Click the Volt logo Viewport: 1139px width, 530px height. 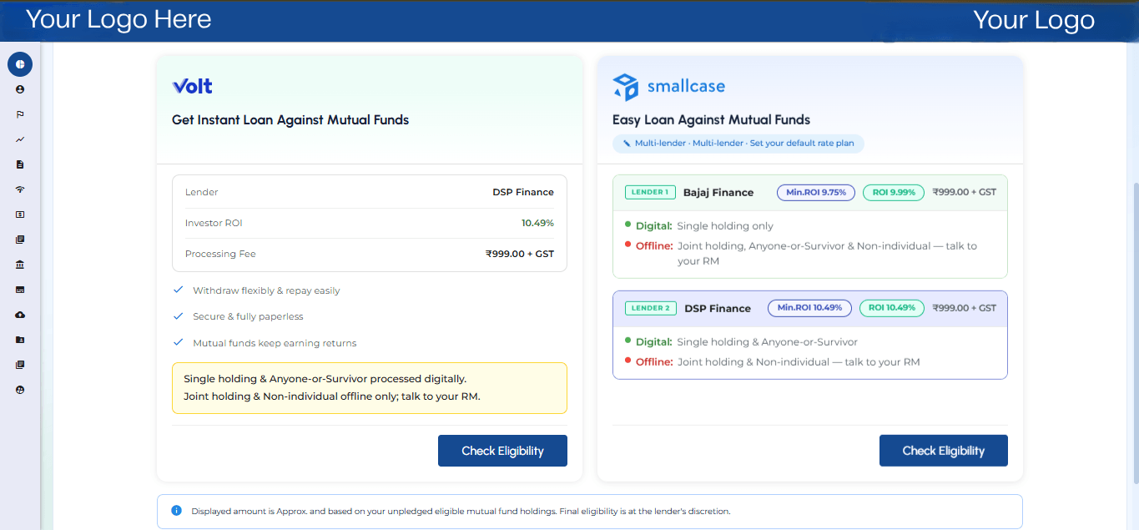click(192, 86)
